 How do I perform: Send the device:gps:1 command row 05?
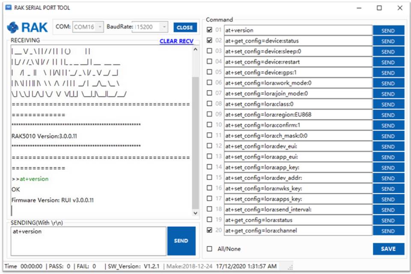pyautogui.click(x=388, y=73)
